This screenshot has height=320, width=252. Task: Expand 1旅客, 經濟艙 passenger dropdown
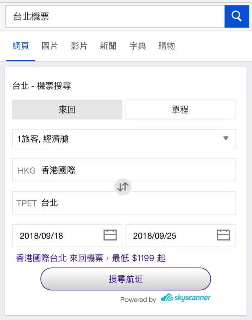[124, 139]
